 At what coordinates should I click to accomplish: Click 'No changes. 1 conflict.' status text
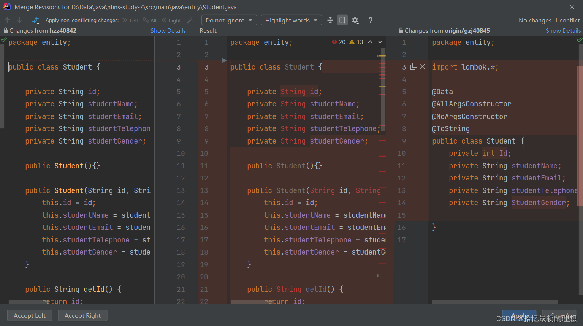point(550,20)
